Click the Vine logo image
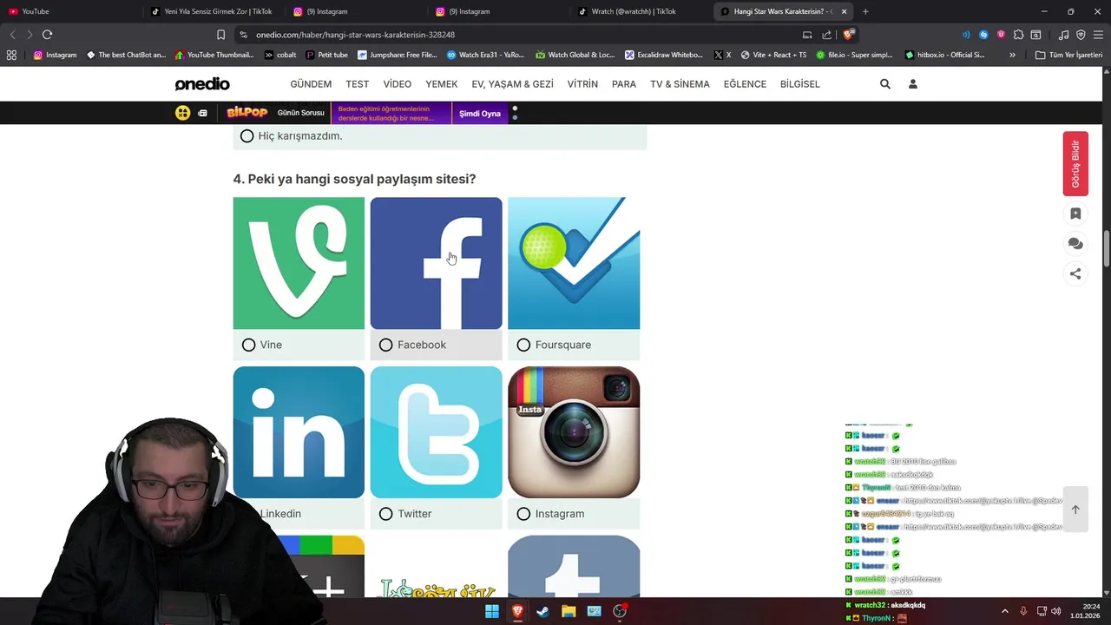This screenshot has height=625, width=1111. click(x=299, y=263)
